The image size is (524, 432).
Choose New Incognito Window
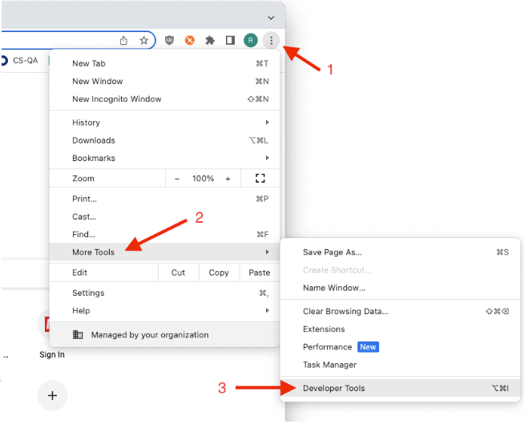click(x=117, y=99)
